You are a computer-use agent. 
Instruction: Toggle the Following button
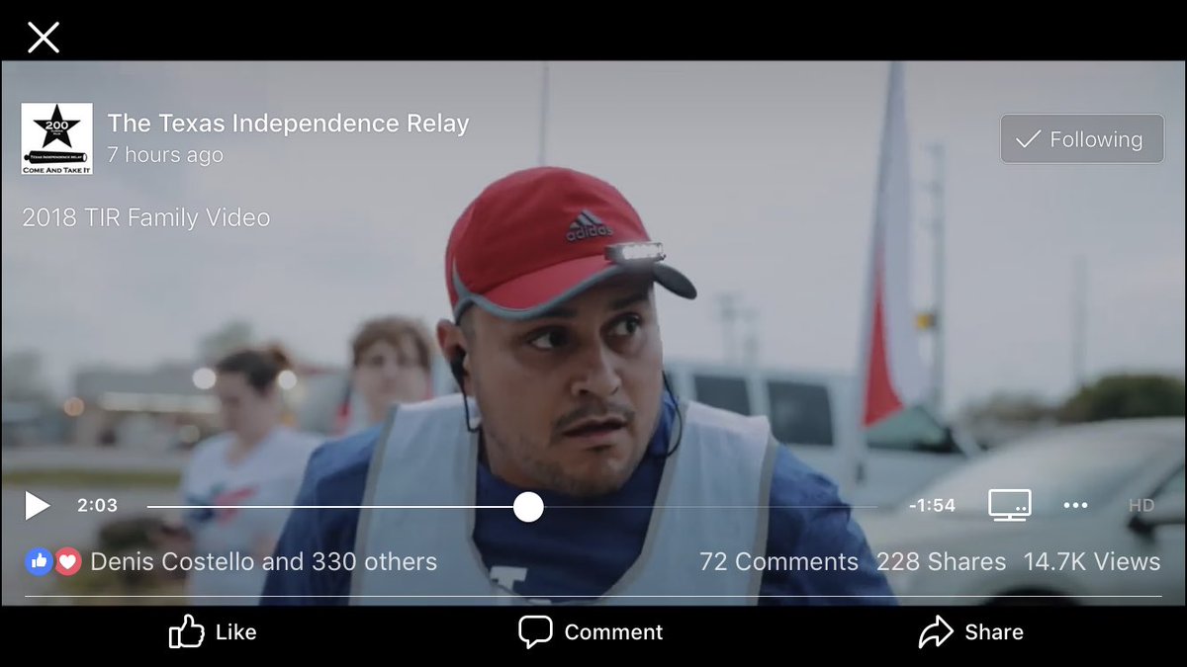1082,139
